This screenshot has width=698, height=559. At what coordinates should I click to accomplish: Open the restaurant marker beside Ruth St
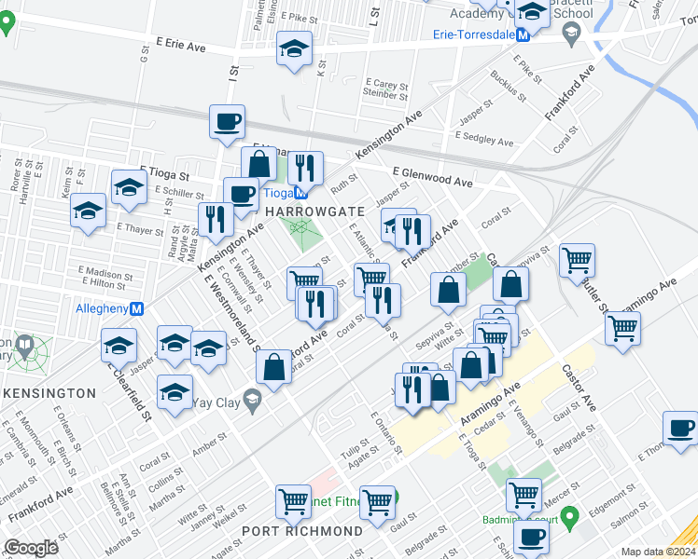coord(304,170)
